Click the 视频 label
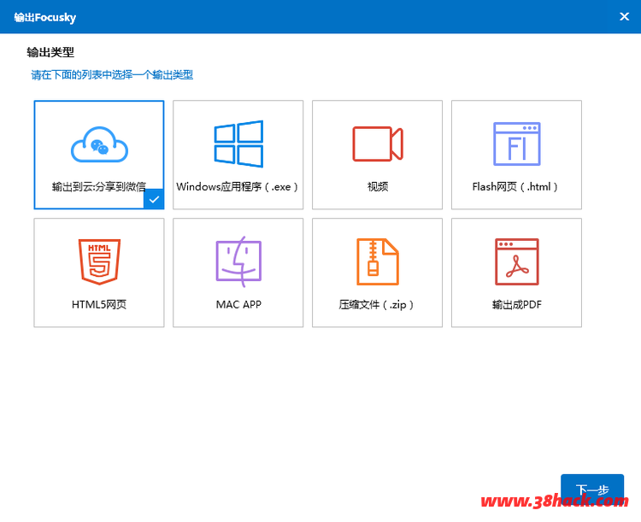 click(x=378, y=187)
